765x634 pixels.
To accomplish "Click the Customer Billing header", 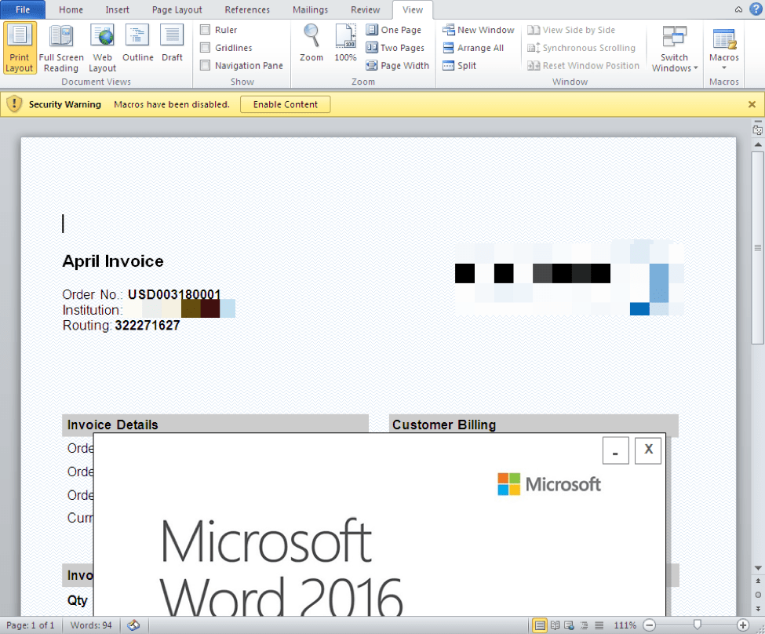I will [534, 424].
